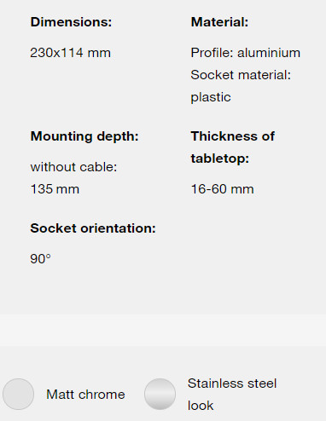The image size is (326, 421).
Task: Click the Stainless steel look label
Action: point(232,395)
